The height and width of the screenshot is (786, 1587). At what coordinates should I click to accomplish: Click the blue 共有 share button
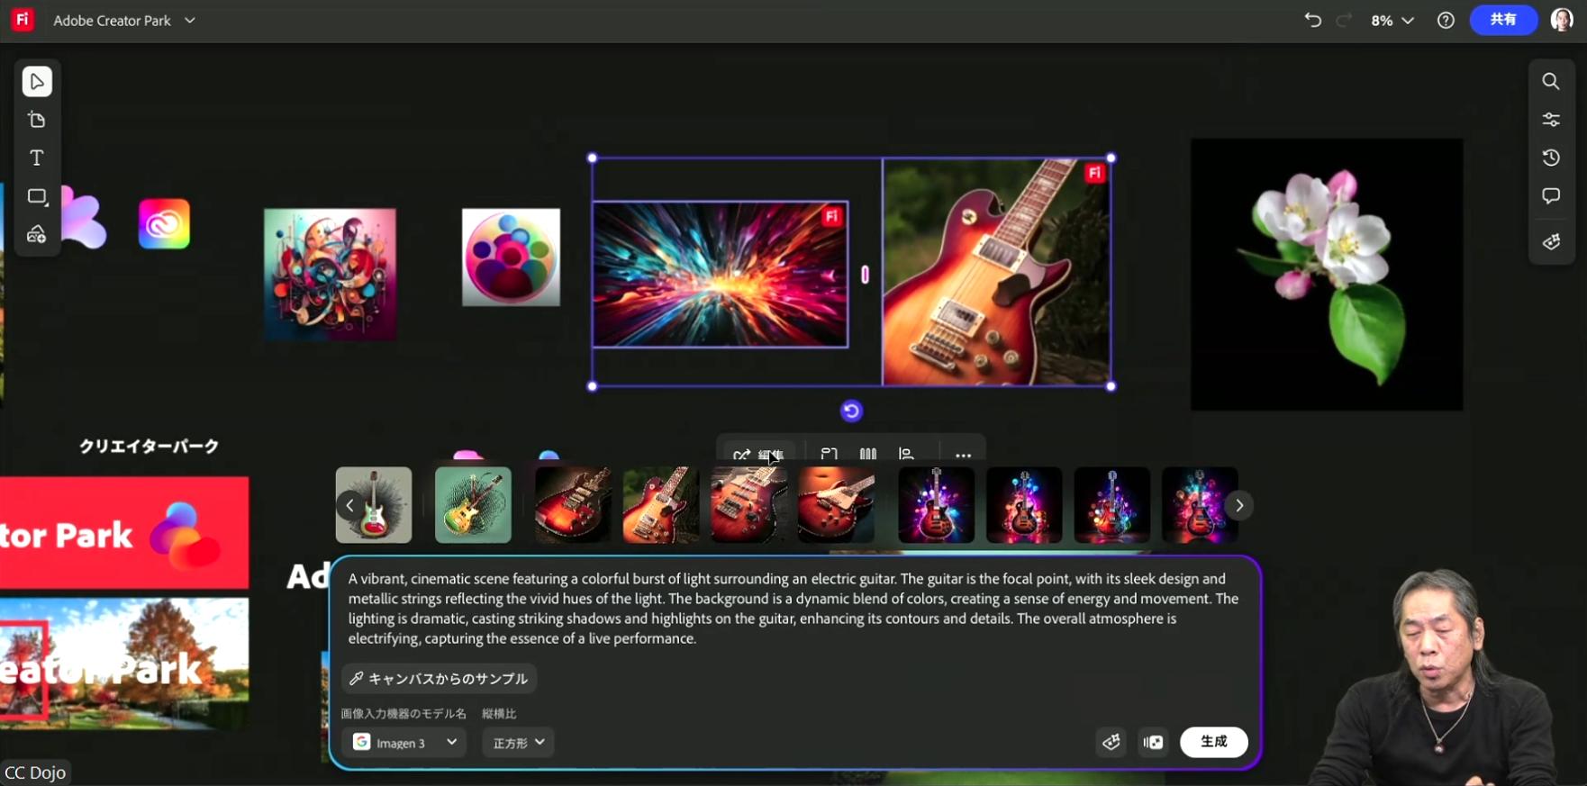(1503, 20)
